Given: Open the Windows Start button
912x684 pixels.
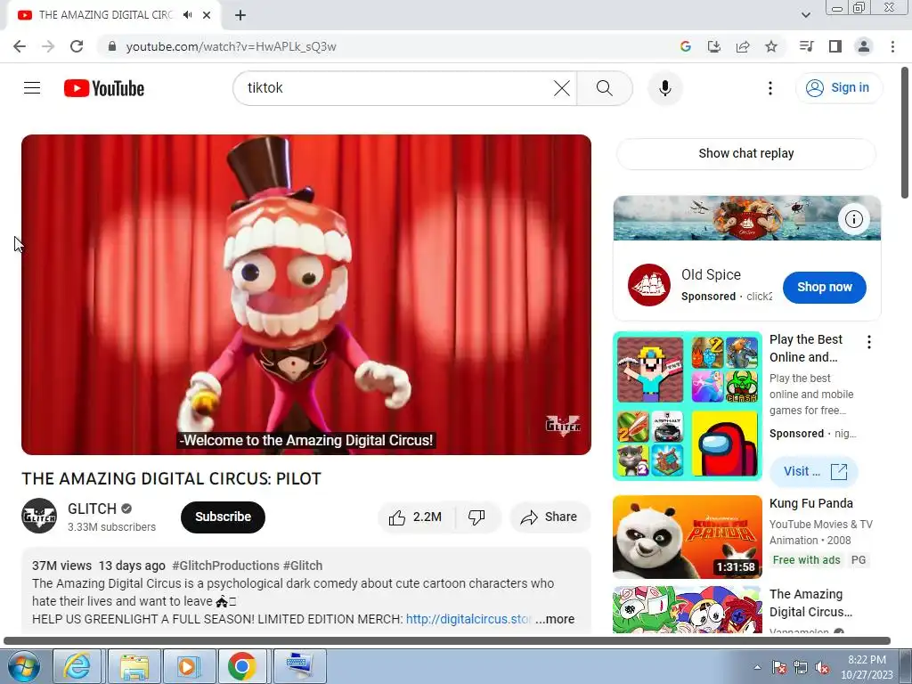Looking at the screenshot, I should [22, 666].
